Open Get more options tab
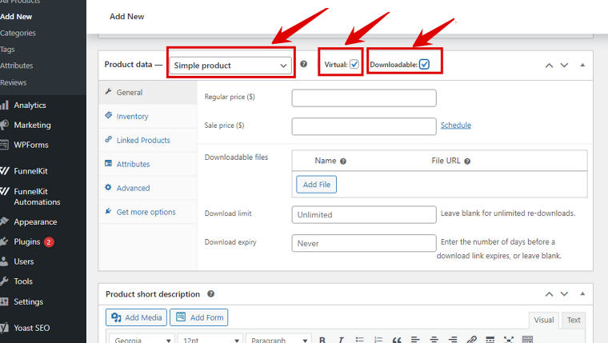The width and height of the screenshot is (608, 343). tap(148, 212)
